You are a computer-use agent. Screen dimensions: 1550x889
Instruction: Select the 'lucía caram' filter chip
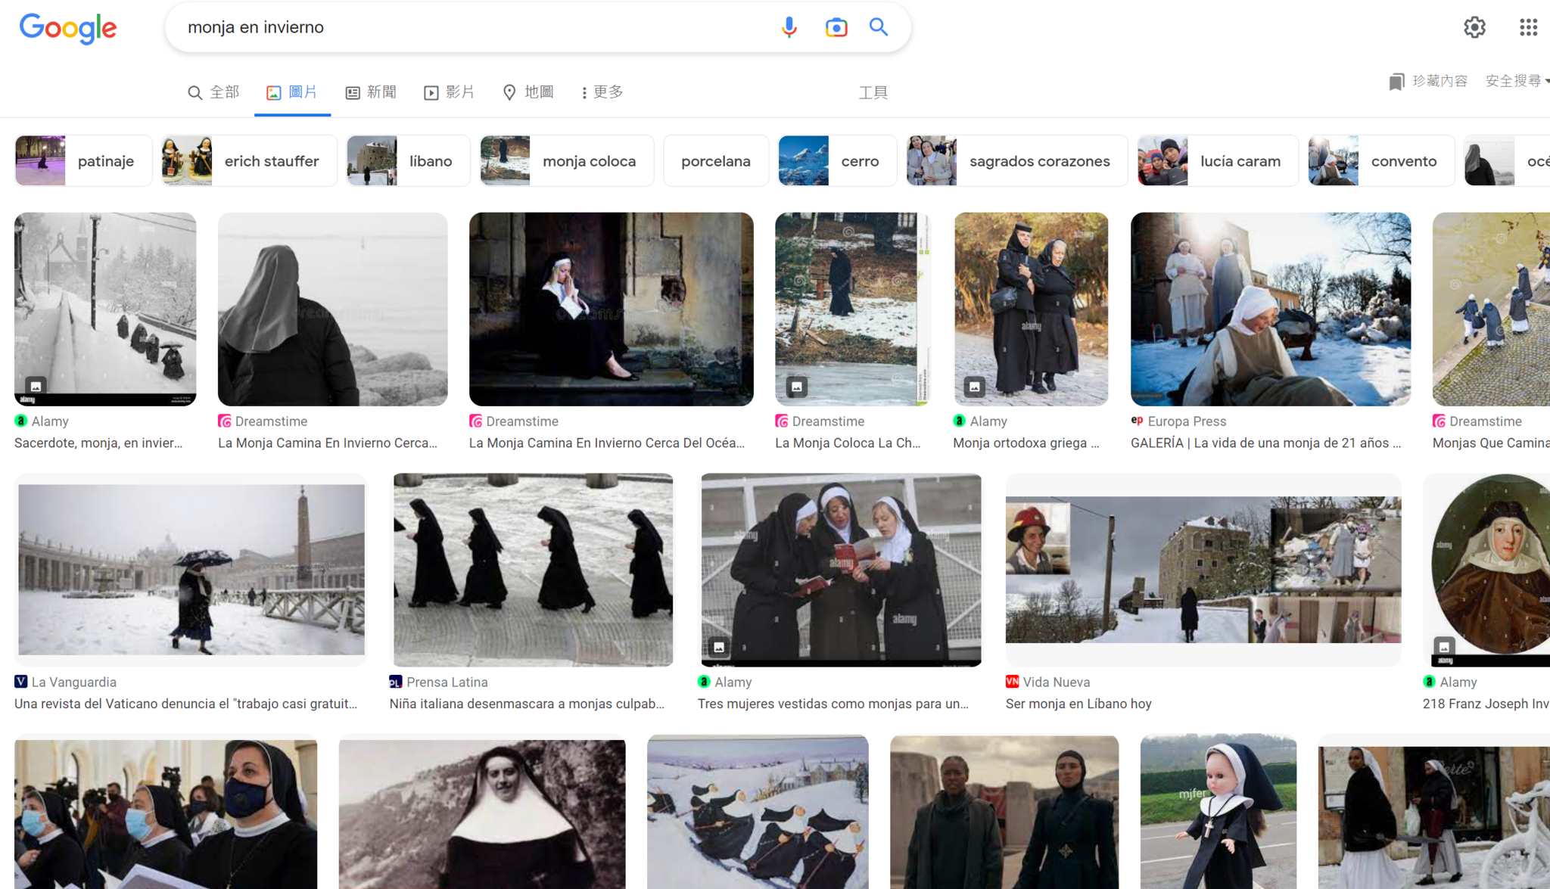click(x=1218, y=161)
